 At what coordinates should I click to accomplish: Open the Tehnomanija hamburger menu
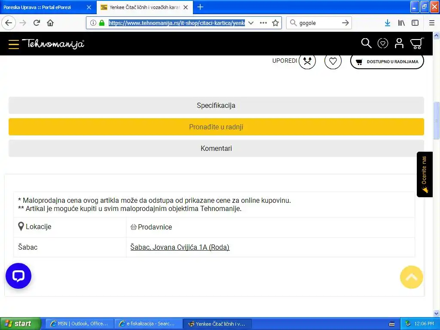pos(14,44)
